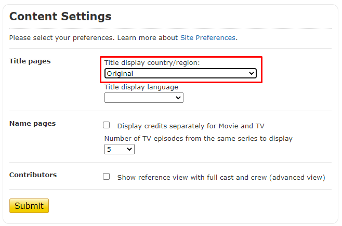This screenshot has height=226, width=342.
Task: Open the Title display language dropdown
Action: click(x=143, y=98)
